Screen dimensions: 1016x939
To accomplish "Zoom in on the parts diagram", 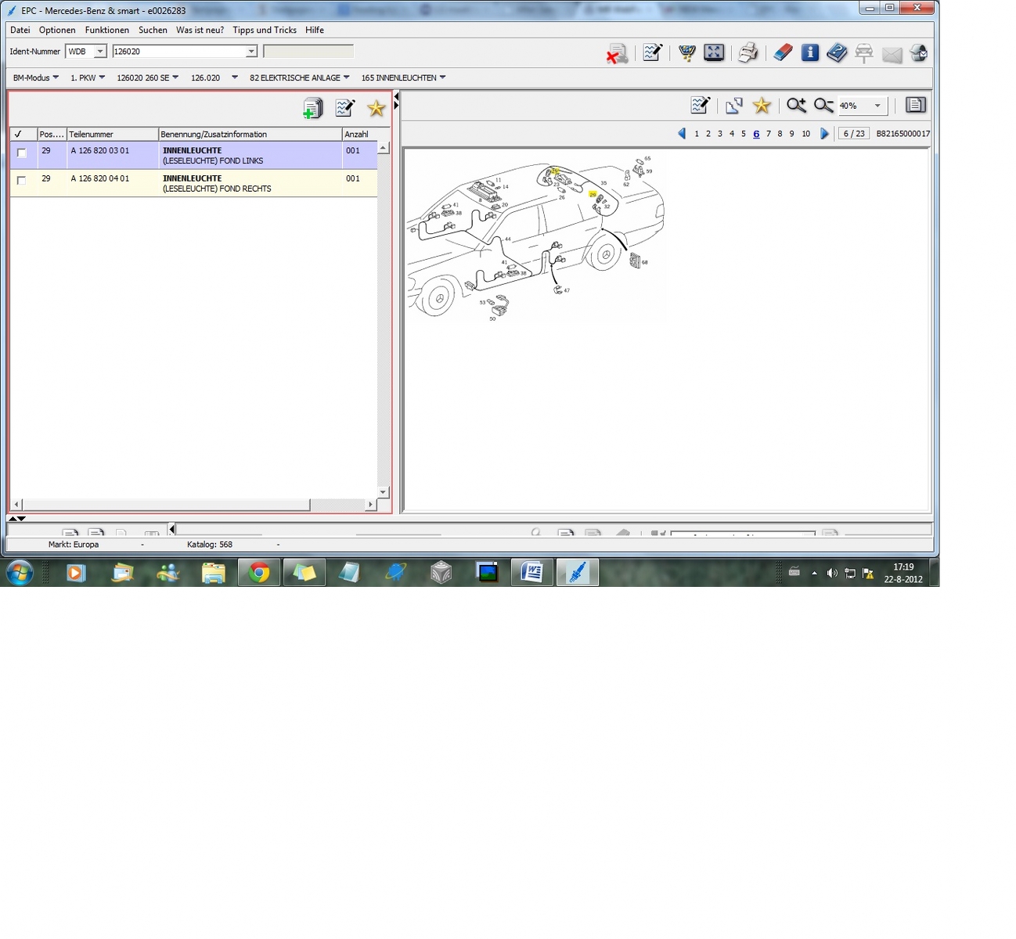I will (x=796, y=106).
